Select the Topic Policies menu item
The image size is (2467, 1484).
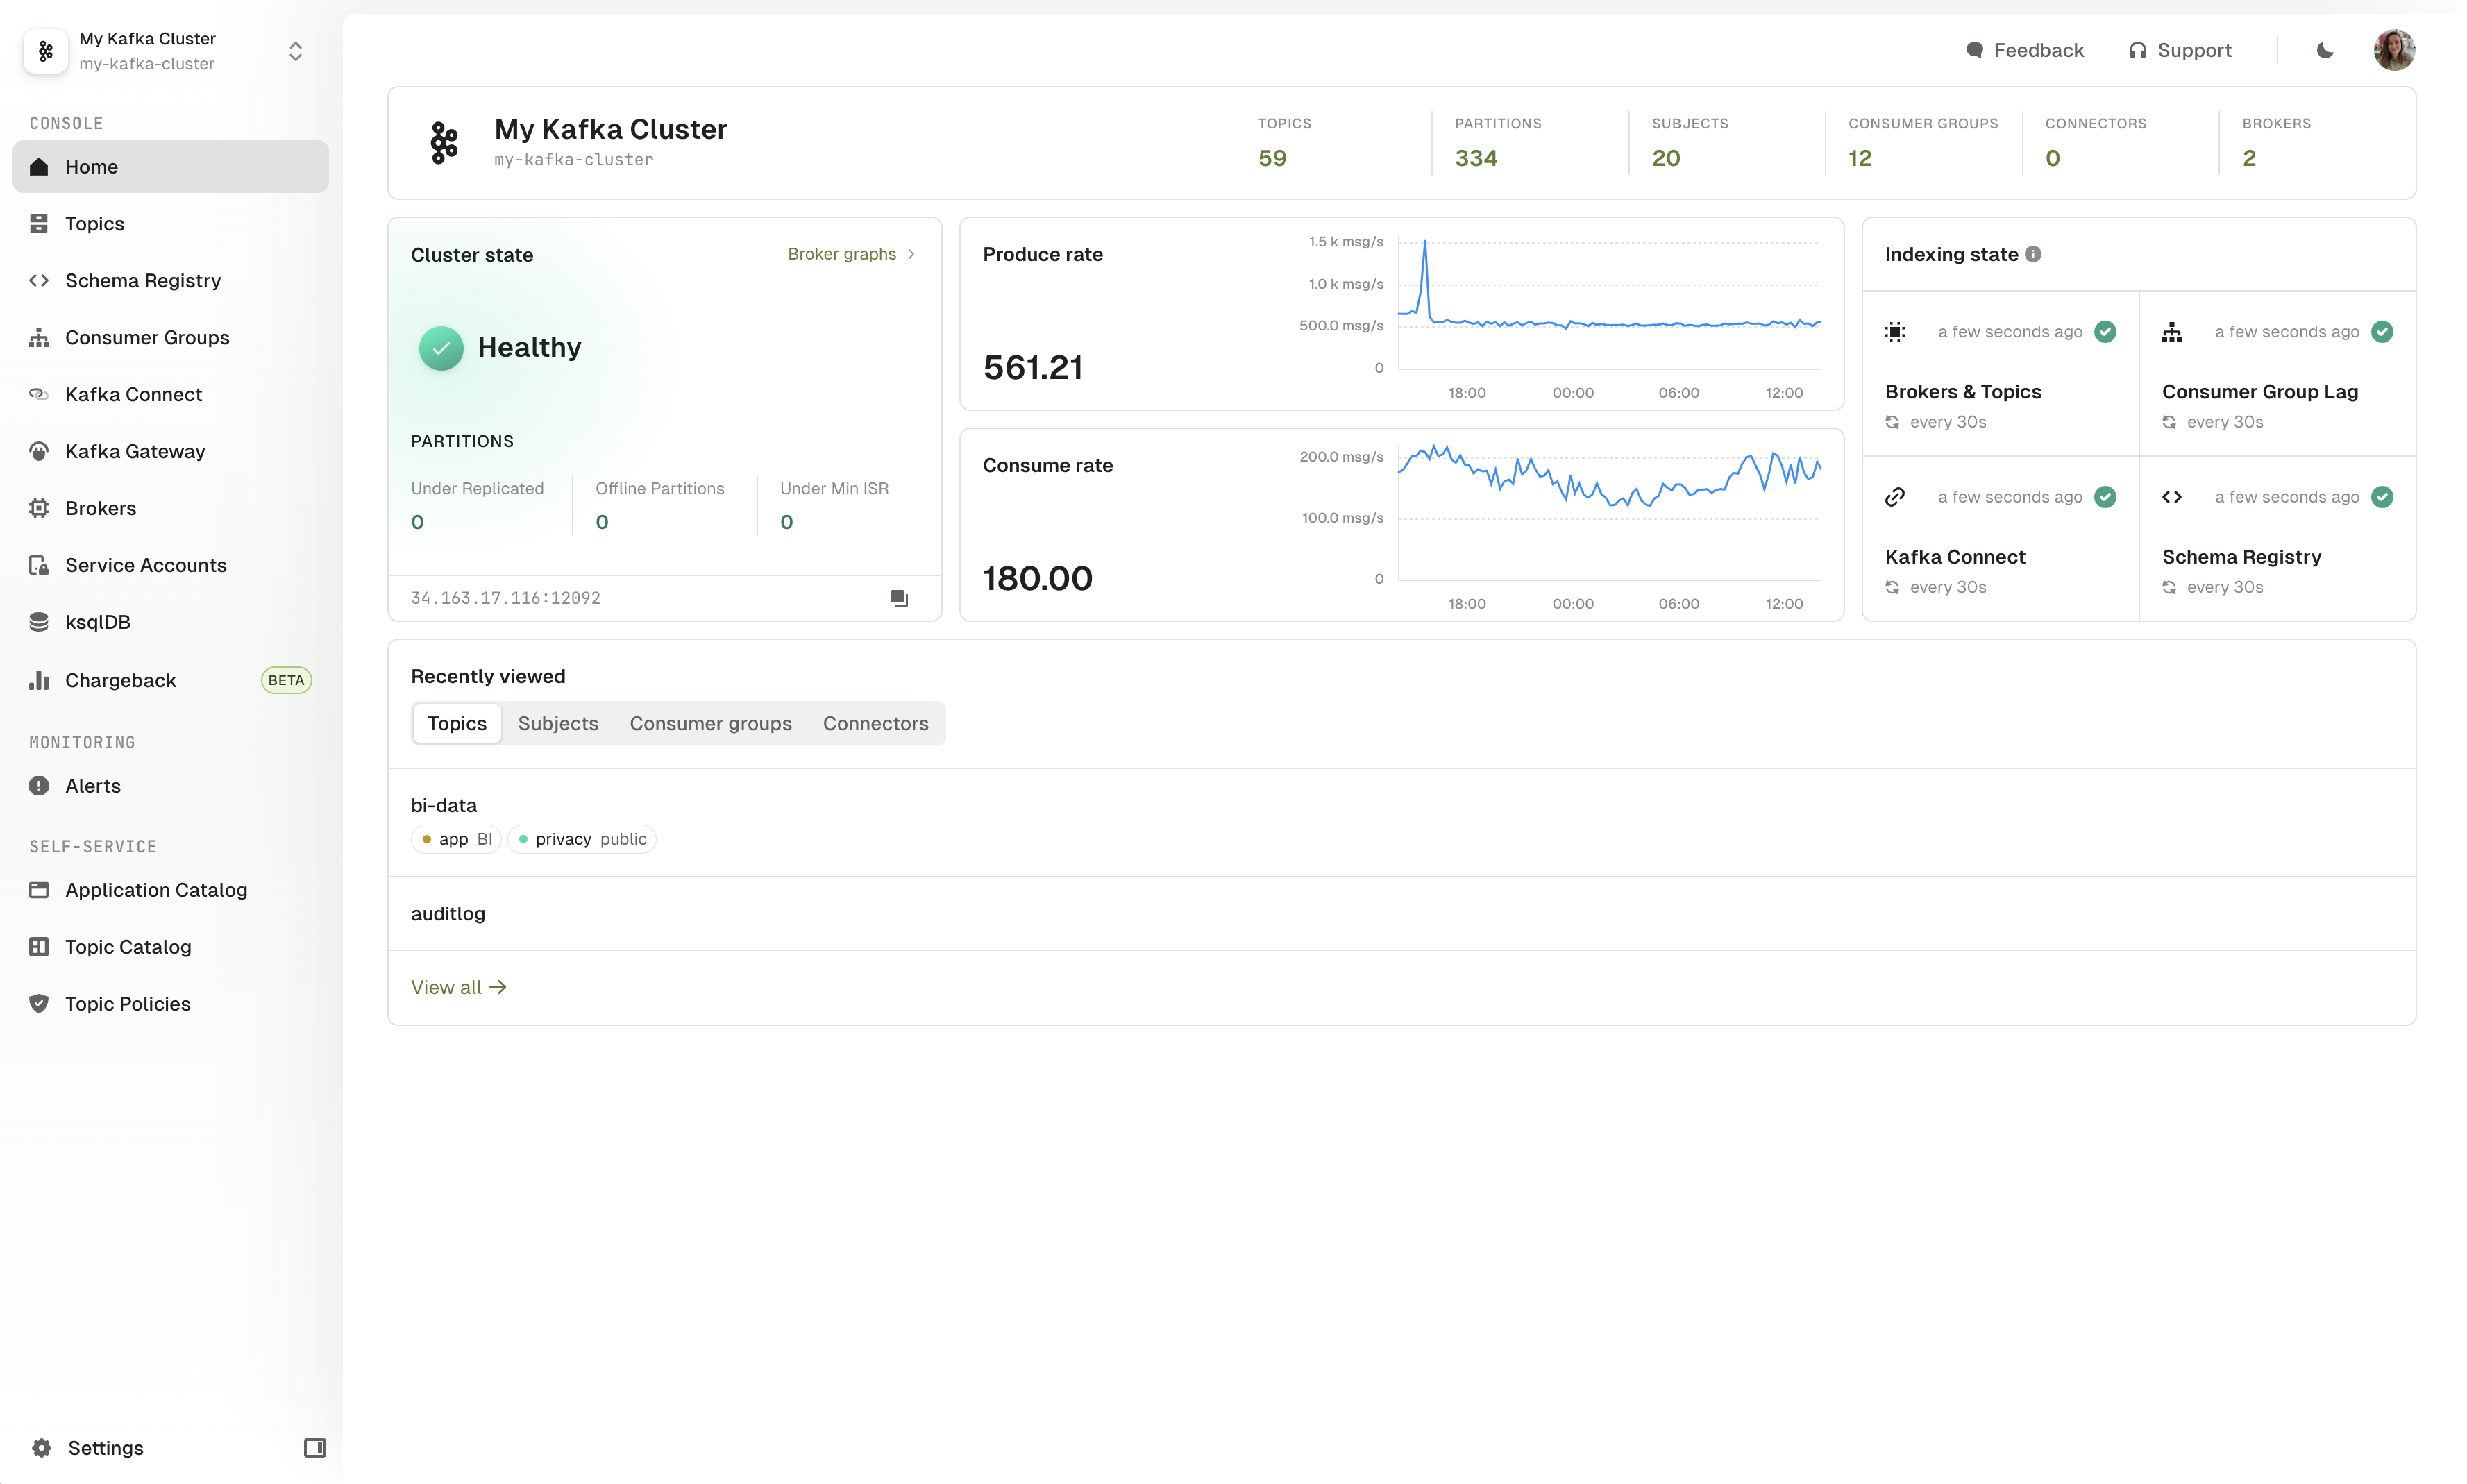(x=127, y=1003)
